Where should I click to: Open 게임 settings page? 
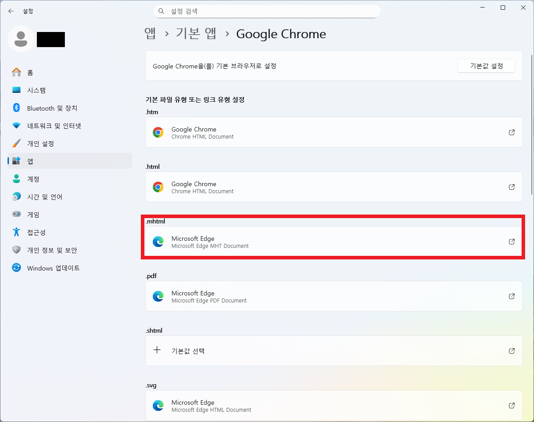[70, 215]
